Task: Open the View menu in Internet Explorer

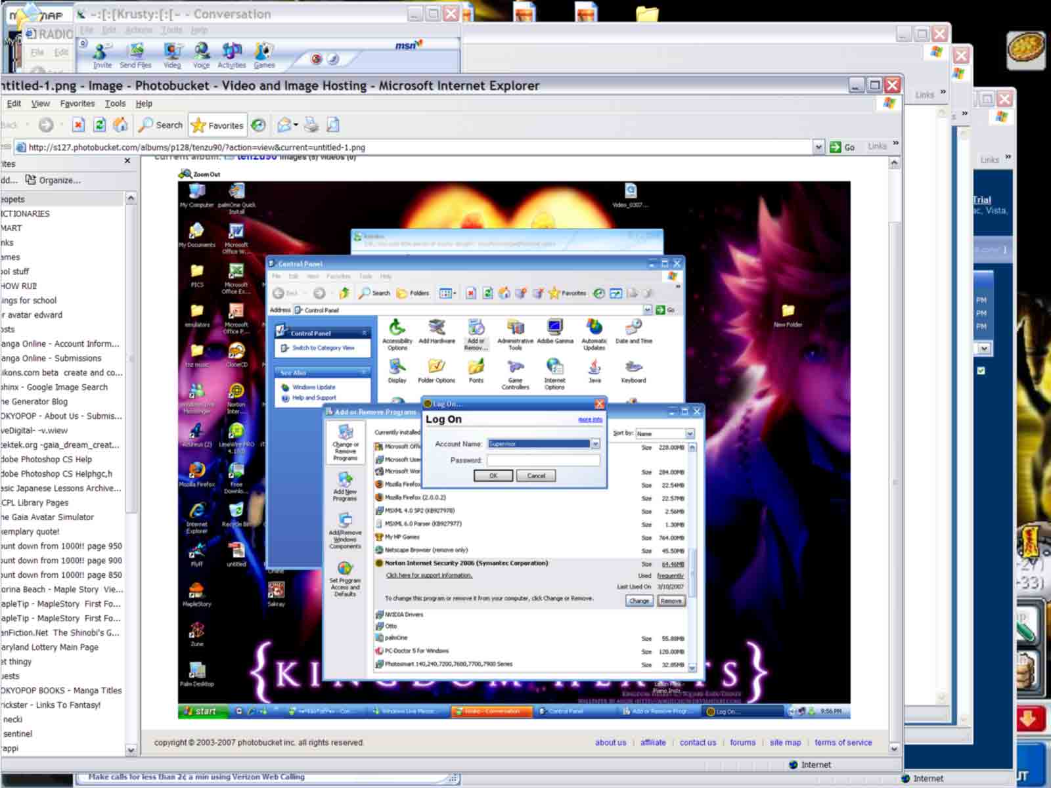Action: point(41,104)
